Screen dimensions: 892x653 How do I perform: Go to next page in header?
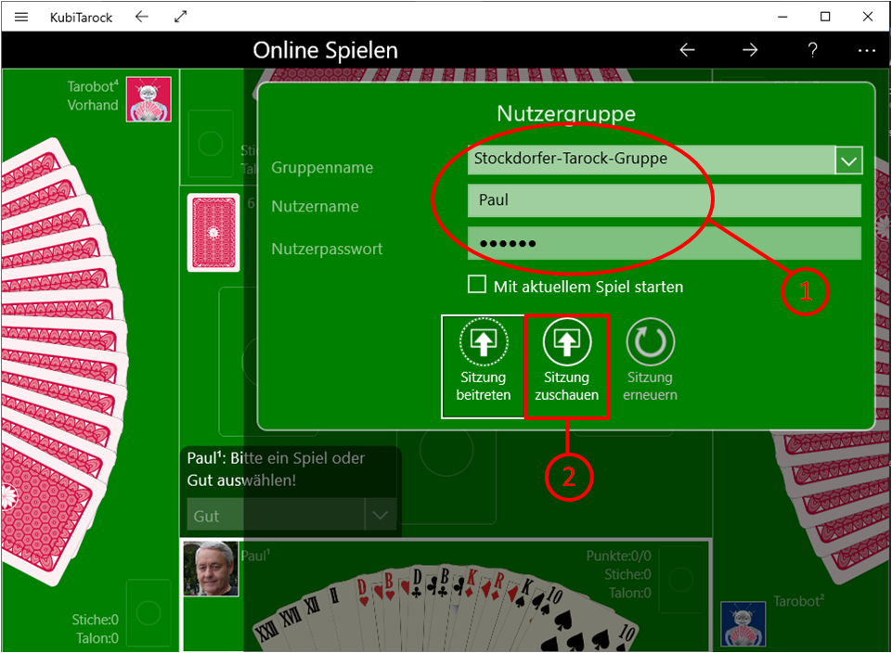click(750, 50)
